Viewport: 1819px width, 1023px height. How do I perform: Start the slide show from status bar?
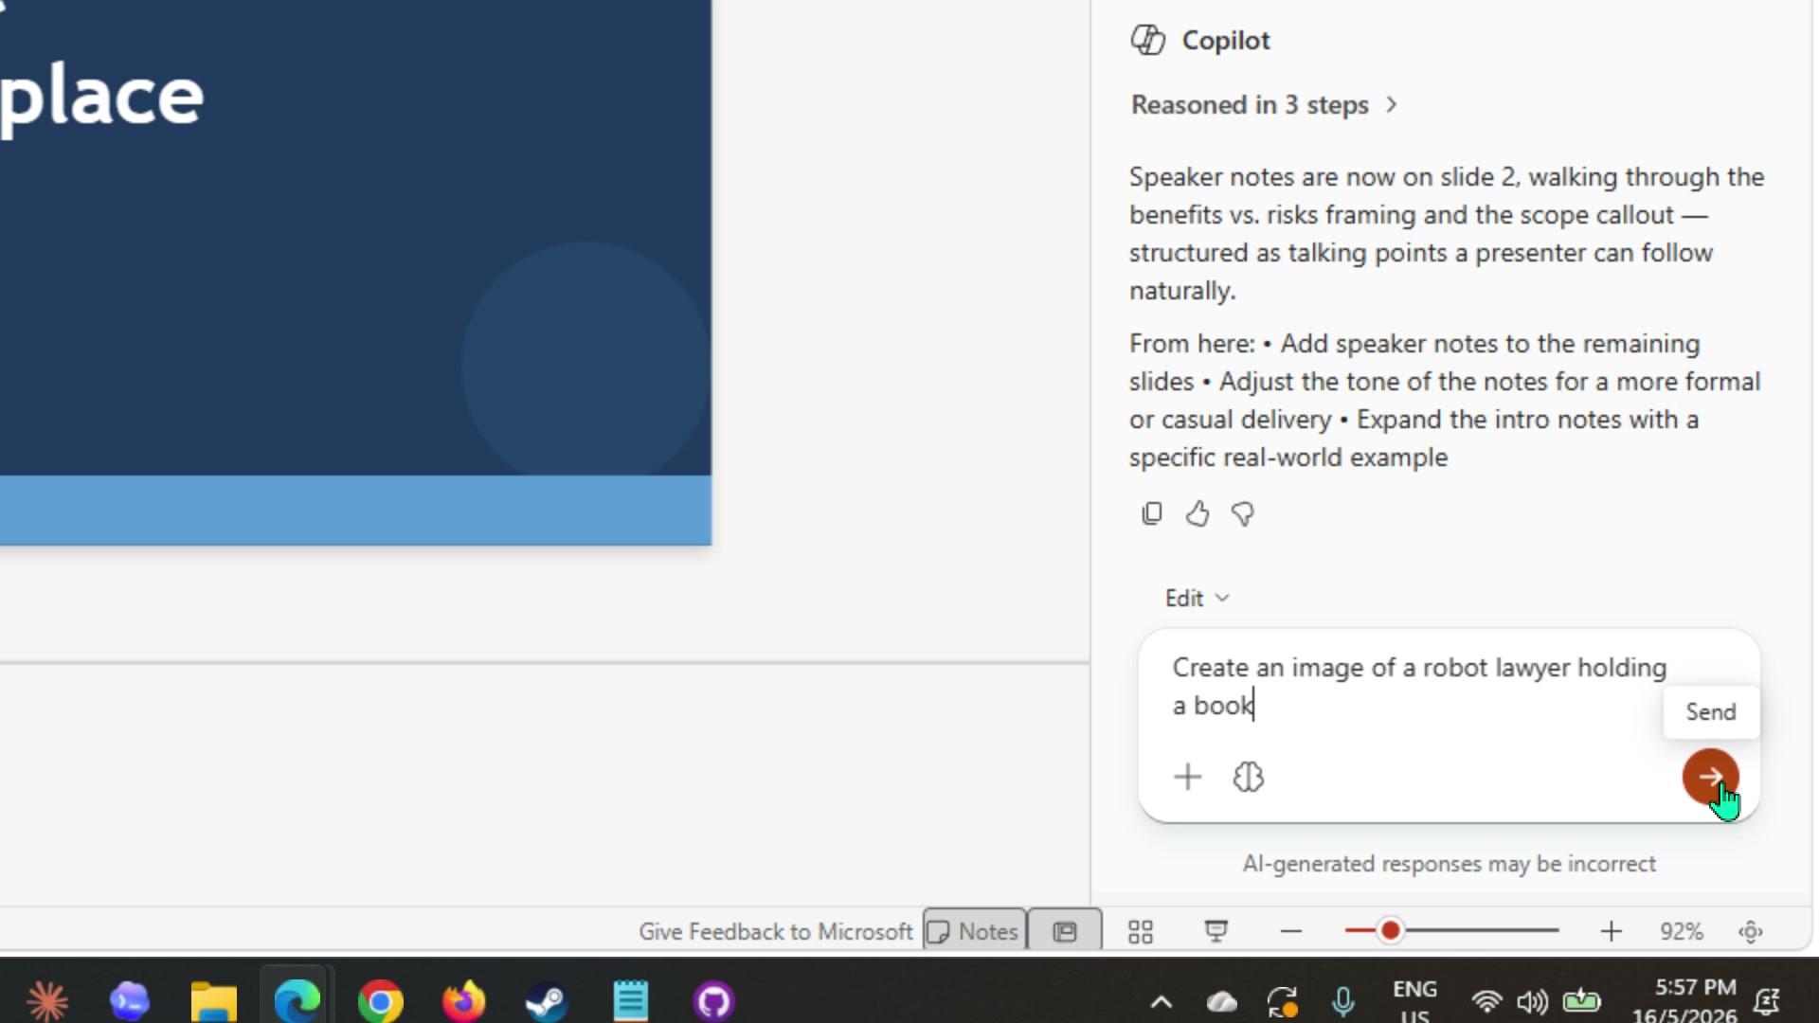point(1216,931)
